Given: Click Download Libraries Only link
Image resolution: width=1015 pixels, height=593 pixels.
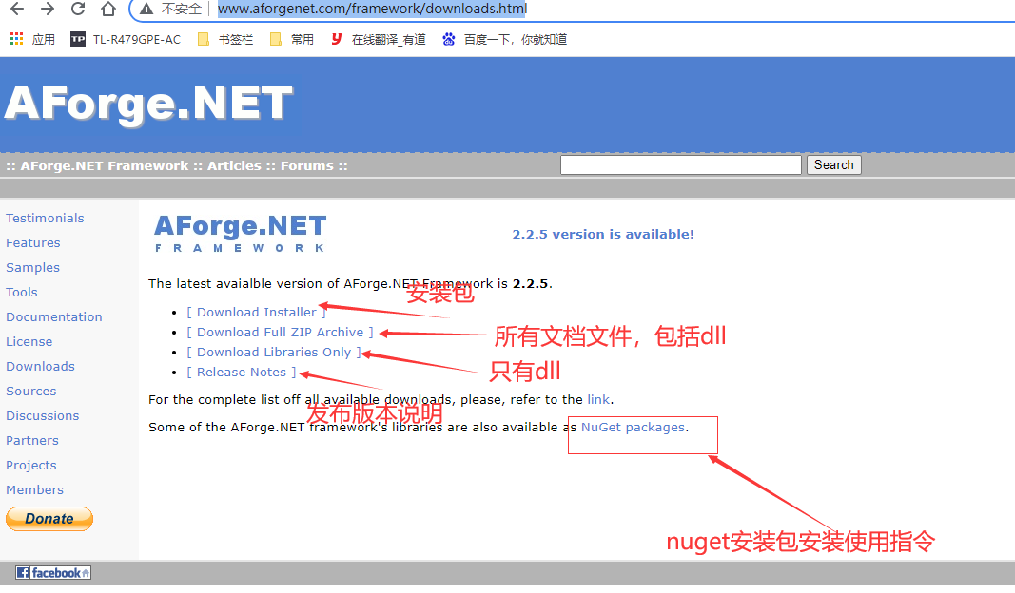Looking at the screenshot, I should click(273, 353).
